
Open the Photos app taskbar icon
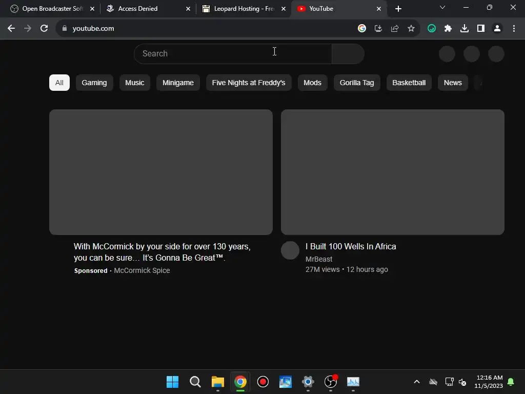286,382
